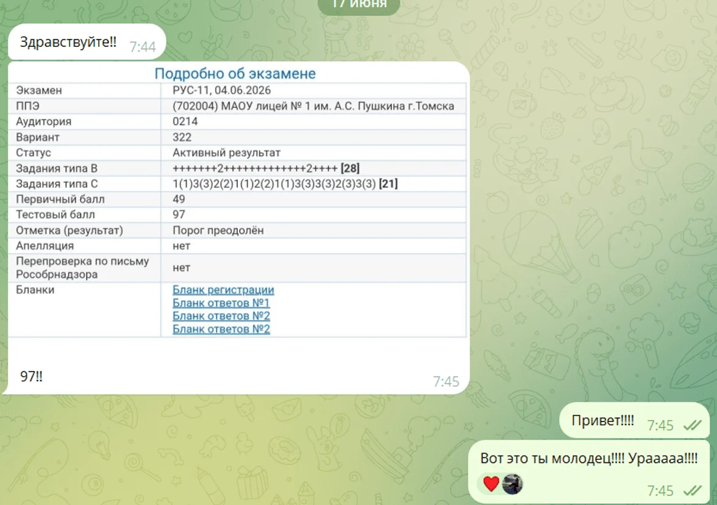
Task: Click the Аудитория value "0214"
Action: coord(185,121)
